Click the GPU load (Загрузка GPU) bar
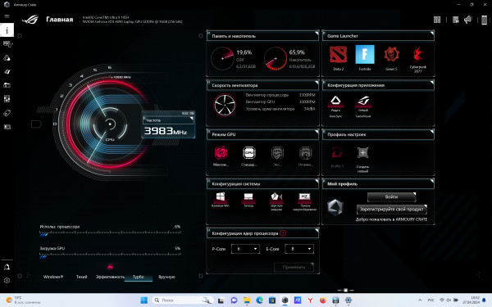The width and height of the screenshot is (492, 307). (110, 256)
